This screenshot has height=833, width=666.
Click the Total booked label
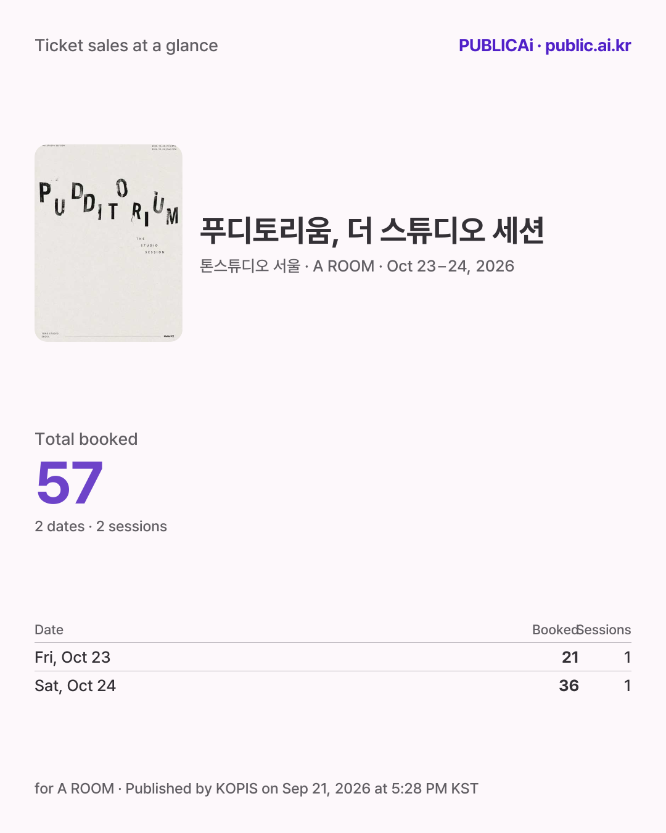coord(86,439)
